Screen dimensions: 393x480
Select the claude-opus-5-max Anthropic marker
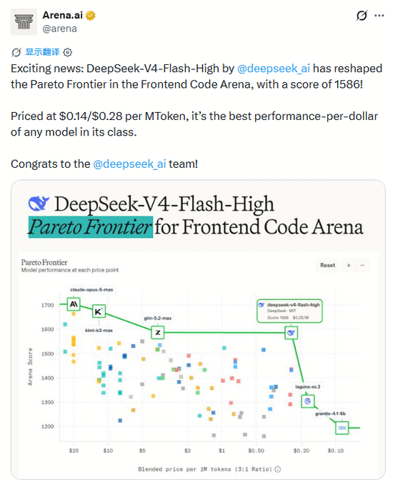tap(74, 304)
